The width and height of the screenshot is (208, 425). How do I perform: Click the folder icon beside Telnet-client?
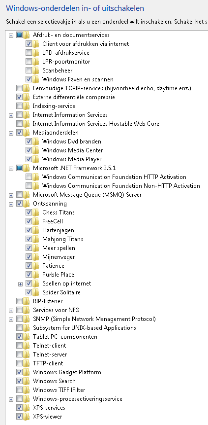click(27, 345)
